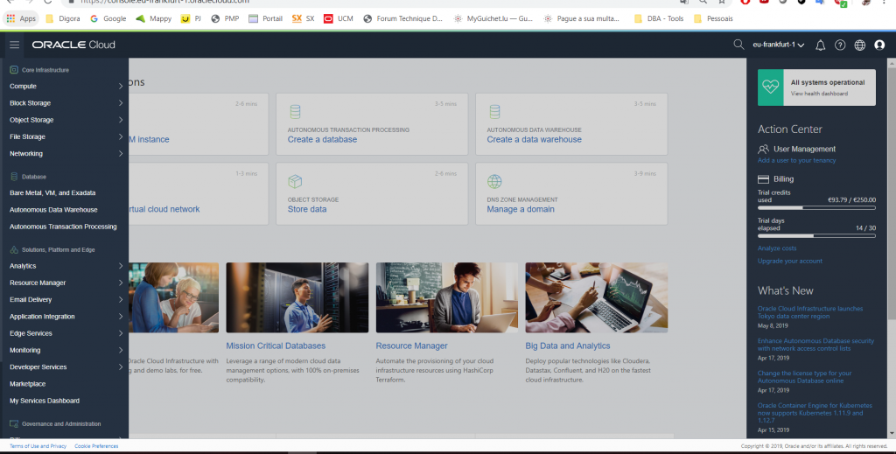Open the Portail bookmark

pyautogui.click(x=266, y=18)
